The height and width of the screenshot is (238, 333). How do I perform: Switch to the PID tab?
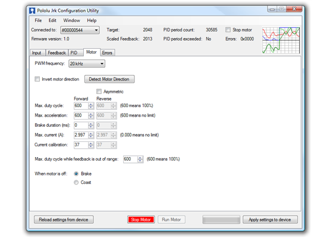76,53
